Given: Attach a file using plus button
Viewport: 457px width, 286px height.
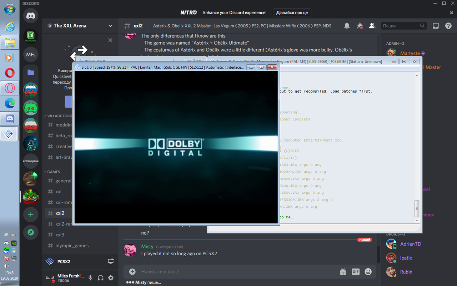Looking at the screenshot, I should pos(132,272).
